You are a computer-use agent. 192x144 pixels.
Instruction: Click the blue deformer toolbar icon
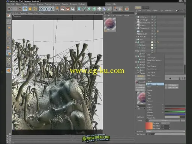[x=104, y=9]
